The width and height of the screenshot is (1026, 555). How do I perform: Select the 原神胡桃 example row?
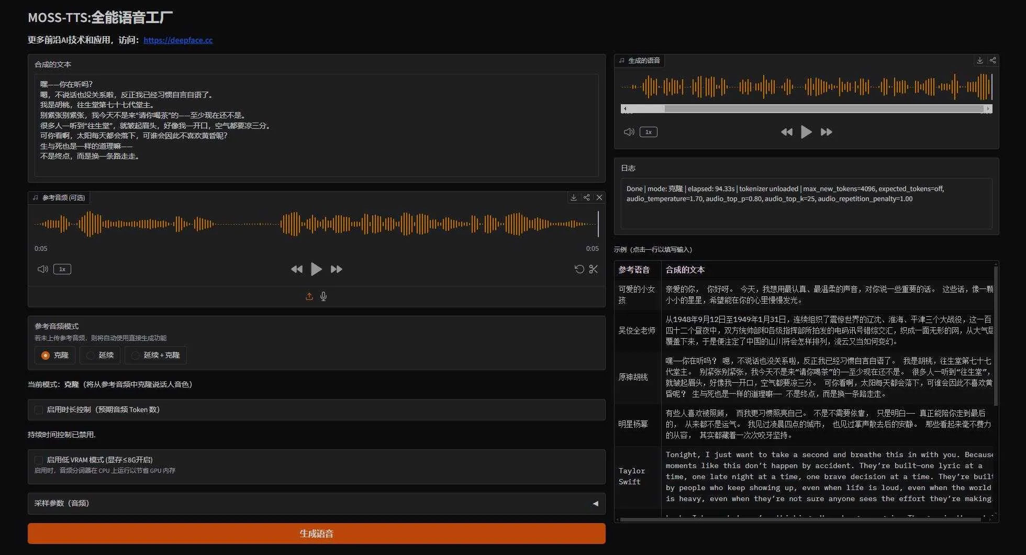coord(633,377)
